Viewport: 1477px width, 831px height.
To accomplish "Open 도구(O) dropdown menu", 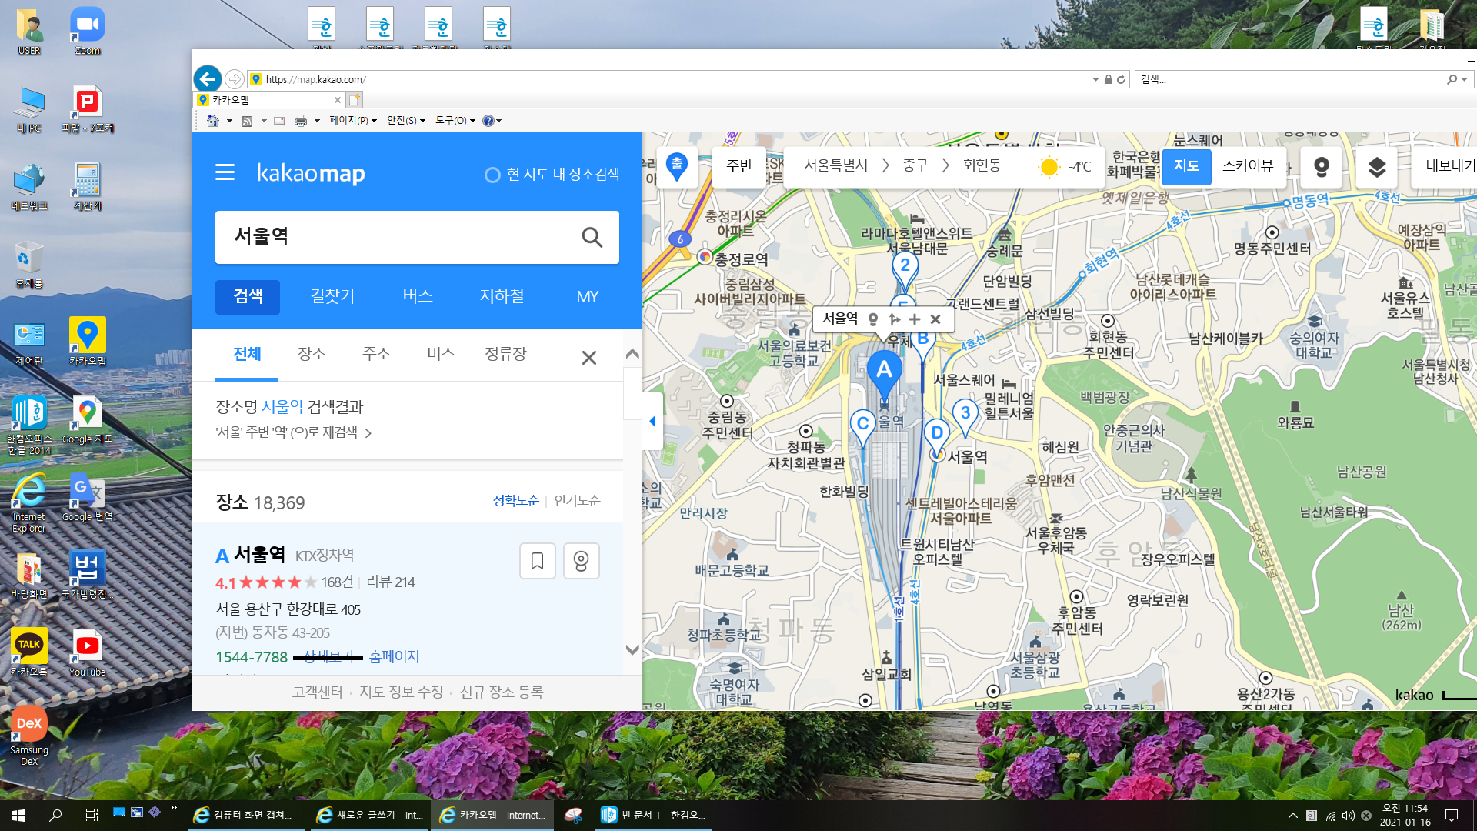I will click(455, 121).
